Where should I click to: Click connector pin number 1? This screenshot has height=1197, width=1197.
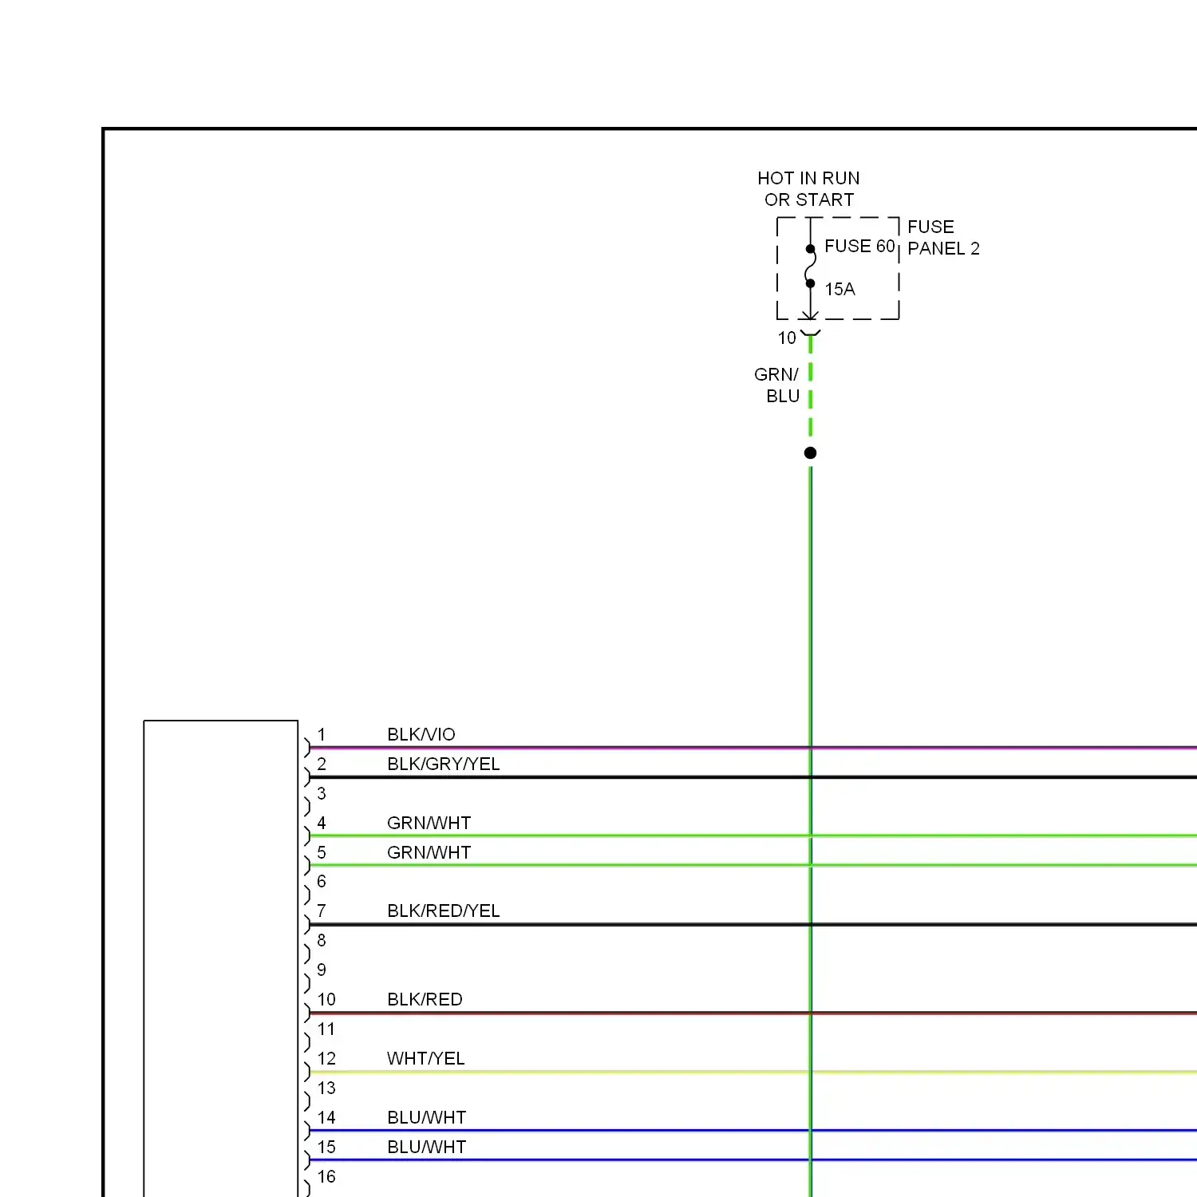click(x=322, y=735)
